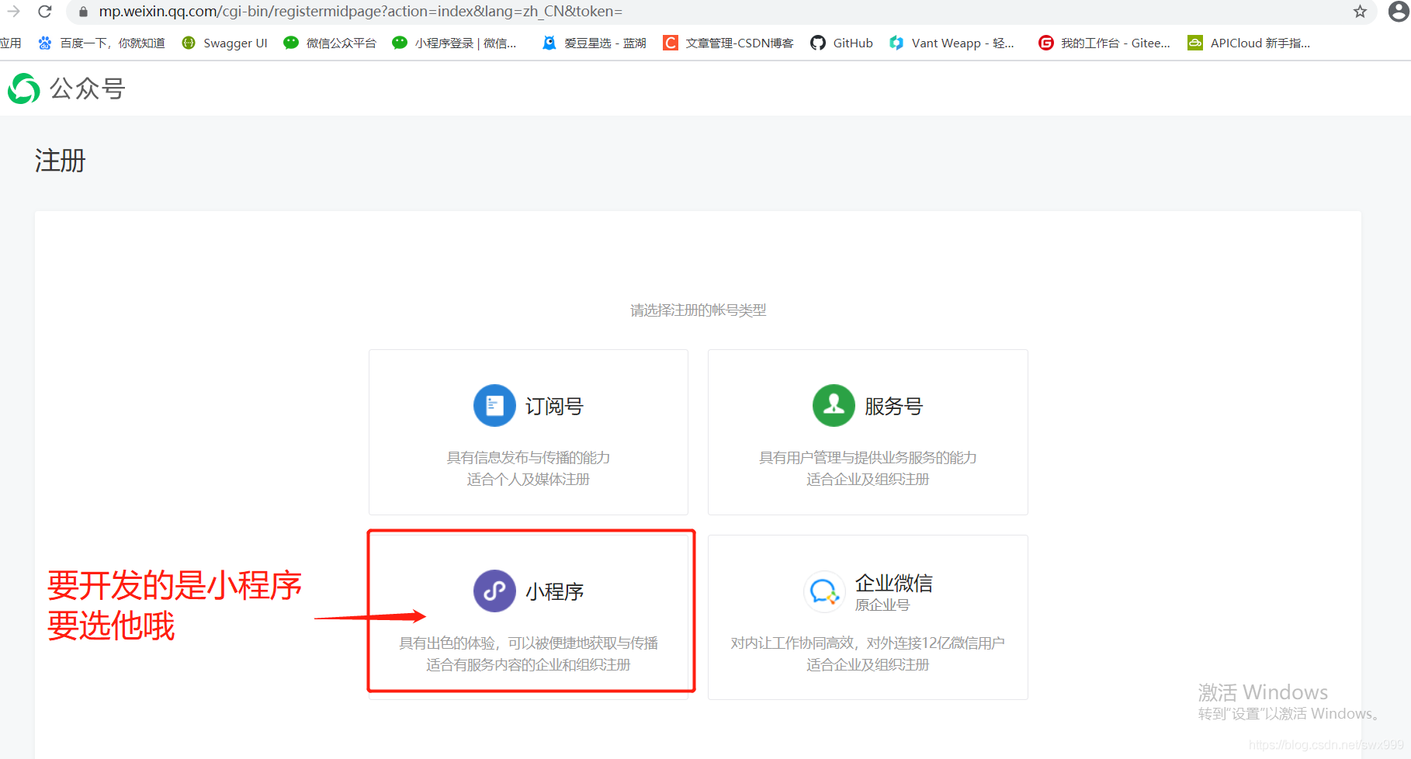The height and width of the screenshot is (759, 1411).
Task: Select the 服务号 account type title
Action: [894, 407]
